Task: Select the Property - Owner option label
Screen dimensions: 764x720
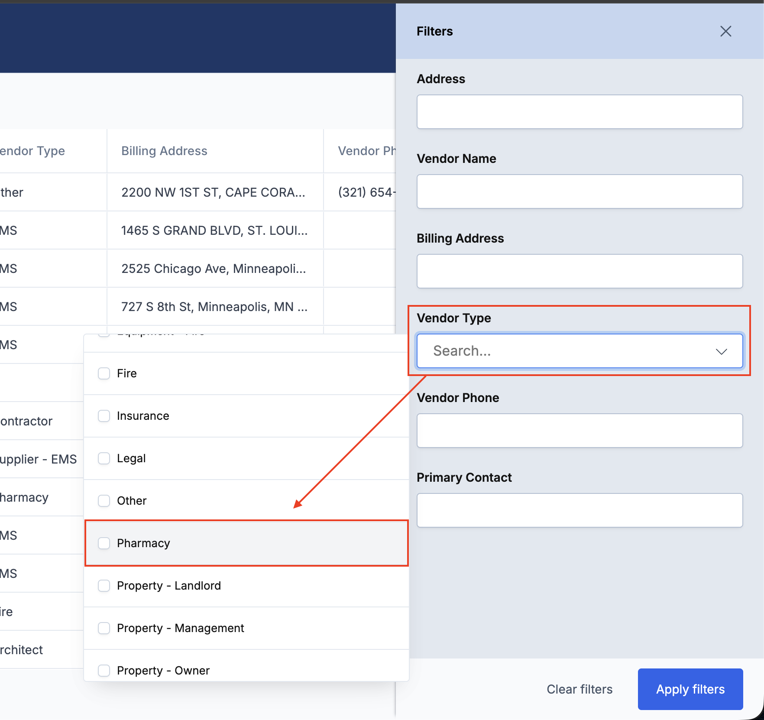Action: click(163, 671)
